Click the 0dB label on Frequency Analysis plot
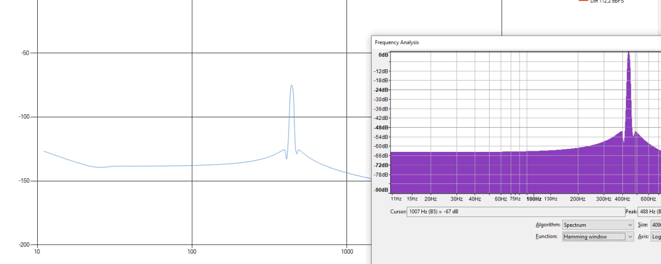 click(x=383, y=55)
